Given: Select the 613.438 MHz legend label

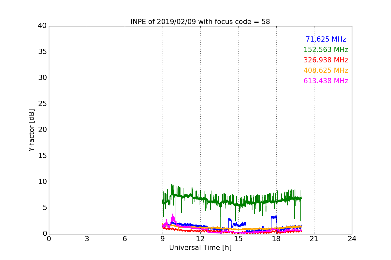Looking at the screenshot, I should point(326,81).
